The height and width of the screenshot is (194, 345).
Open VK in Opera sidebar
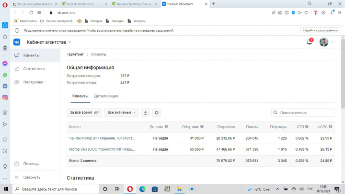[x=5, y=86]
